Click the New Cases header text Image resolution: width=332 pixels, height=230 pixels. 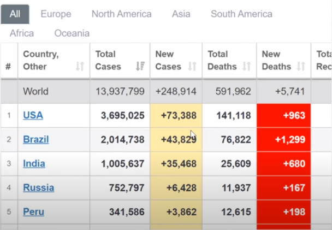[168, 60]
